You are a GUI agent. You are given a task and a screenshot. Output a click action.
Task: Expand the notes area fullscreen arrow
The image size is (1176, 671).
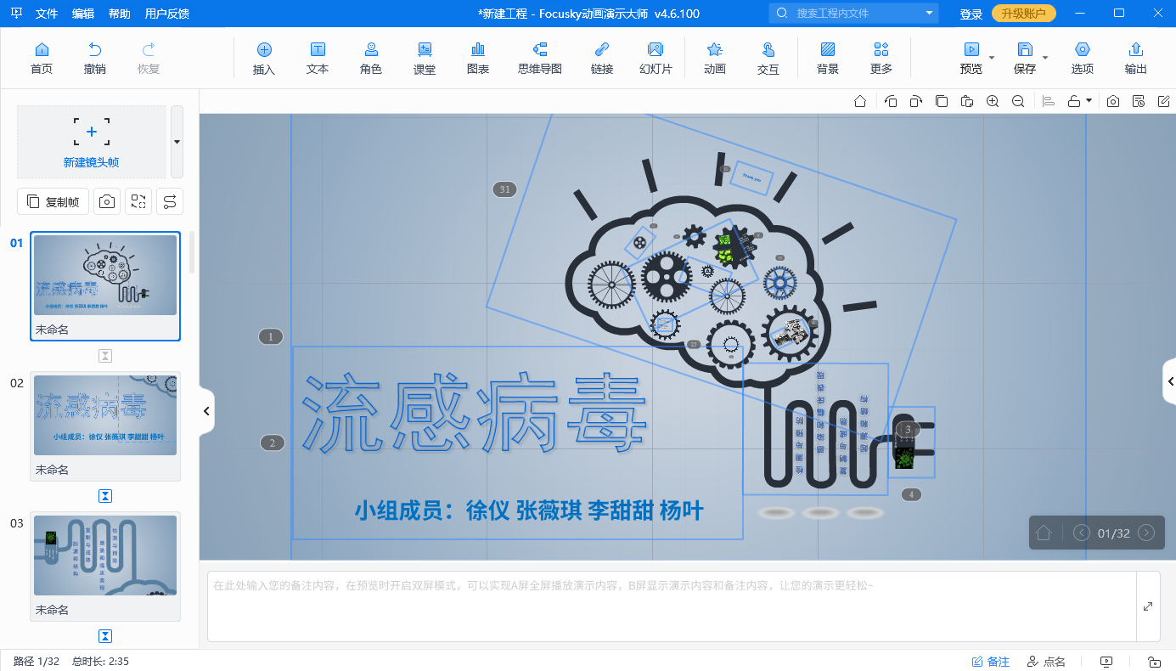pos(1148,606)
